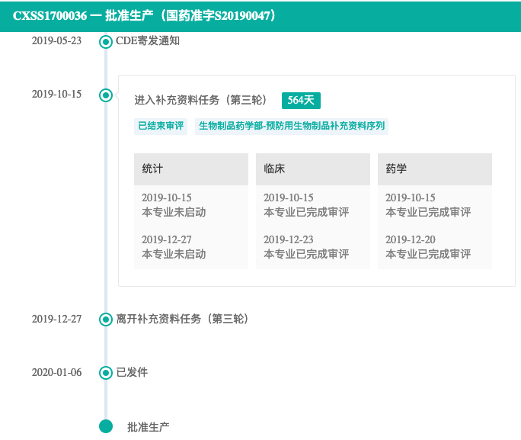This screenshot has height=440, width=521.
Task: Click the 离开补充资料任务（第三轮） event text
Action: [x=182, y=319]
